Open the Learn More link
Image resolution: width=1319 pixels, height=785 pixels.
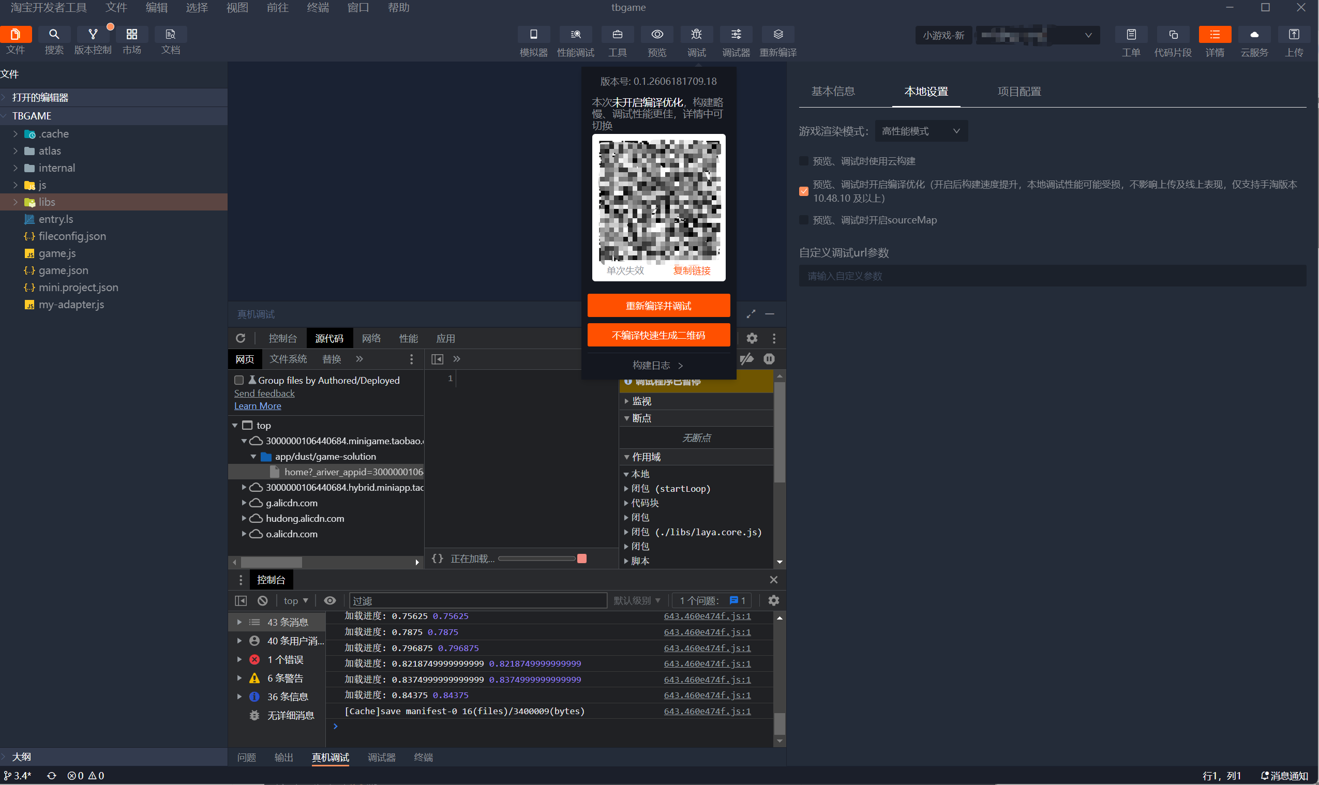tap(258, 406)
